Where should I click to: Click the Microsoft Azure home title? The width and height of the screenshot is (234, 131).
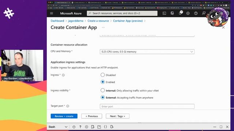coord(71,13)
